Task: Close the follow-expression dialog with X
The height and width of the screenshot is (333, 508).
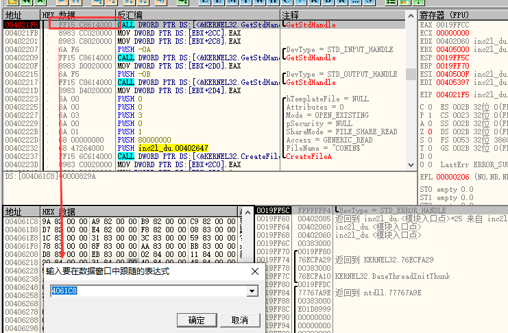Action: point(255,271)
